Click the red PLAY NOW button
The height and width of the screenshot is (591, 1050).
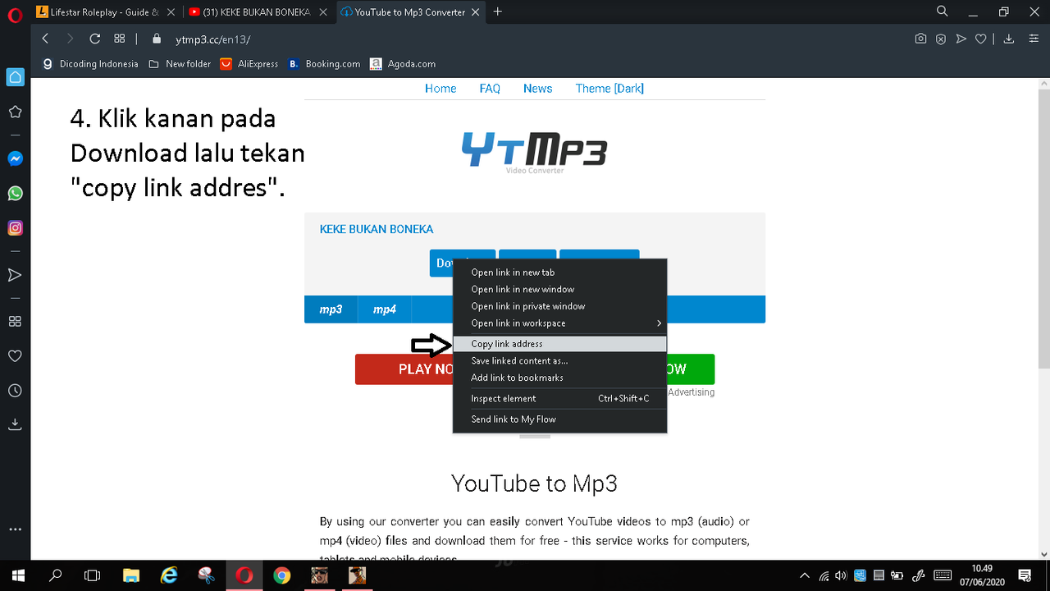click(404, 369)
